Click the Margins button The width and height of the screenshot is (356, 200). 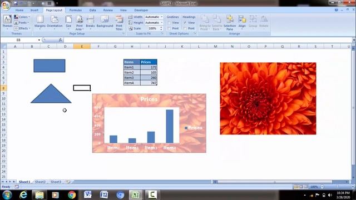(40, 22)
